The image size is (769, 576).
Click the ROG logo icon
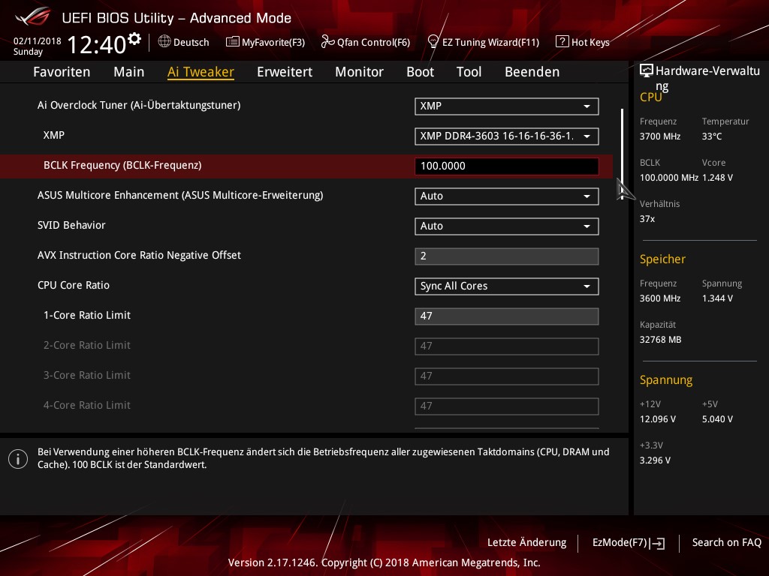[33, 16]
